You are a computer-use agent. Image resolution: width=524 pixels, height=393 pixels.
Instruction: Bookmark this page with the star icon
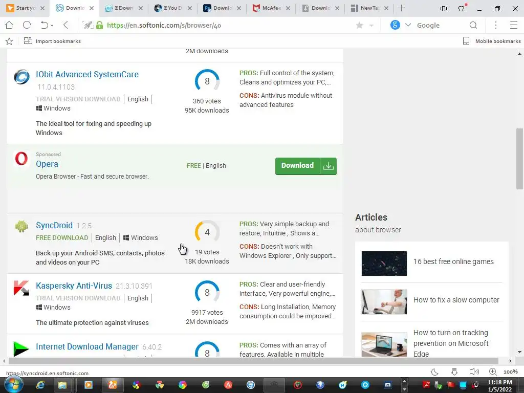coord(360,25)
